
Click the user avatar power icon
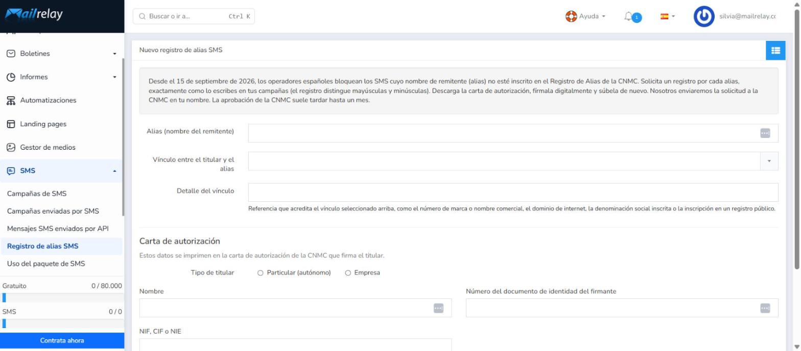point(704,17)
